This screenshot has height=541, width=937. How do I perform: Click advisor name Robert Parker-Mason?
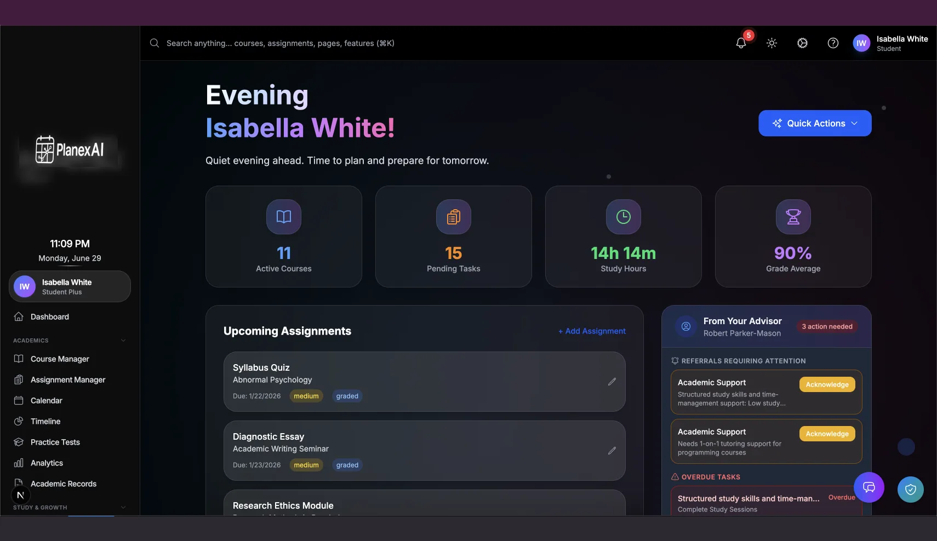tap(742, 333)
